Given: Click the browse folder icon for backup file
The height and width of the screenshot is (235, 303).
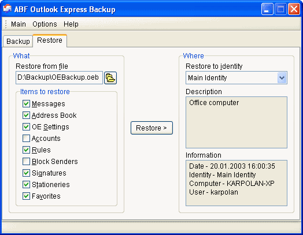Looking at the screenshot, I should point(110,78).
